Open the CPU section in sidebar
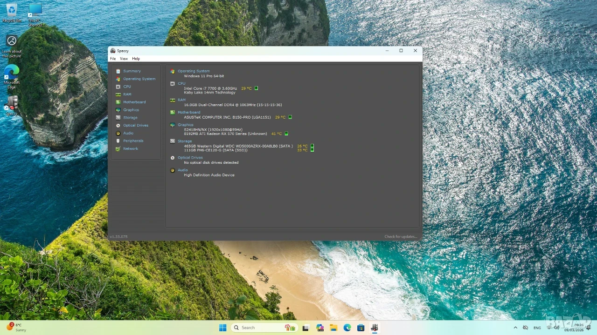The height and width of the screenshot is (335, 597). point(127,87)
